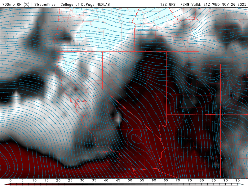
Task: Click the "95" colorbar scale label
Action: [237, 180]
